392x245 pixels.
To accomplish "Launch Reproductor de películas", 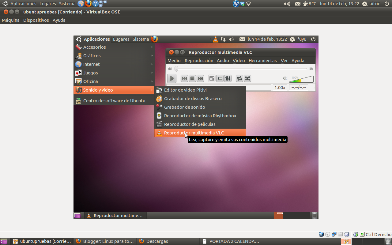I will point(200,124).
